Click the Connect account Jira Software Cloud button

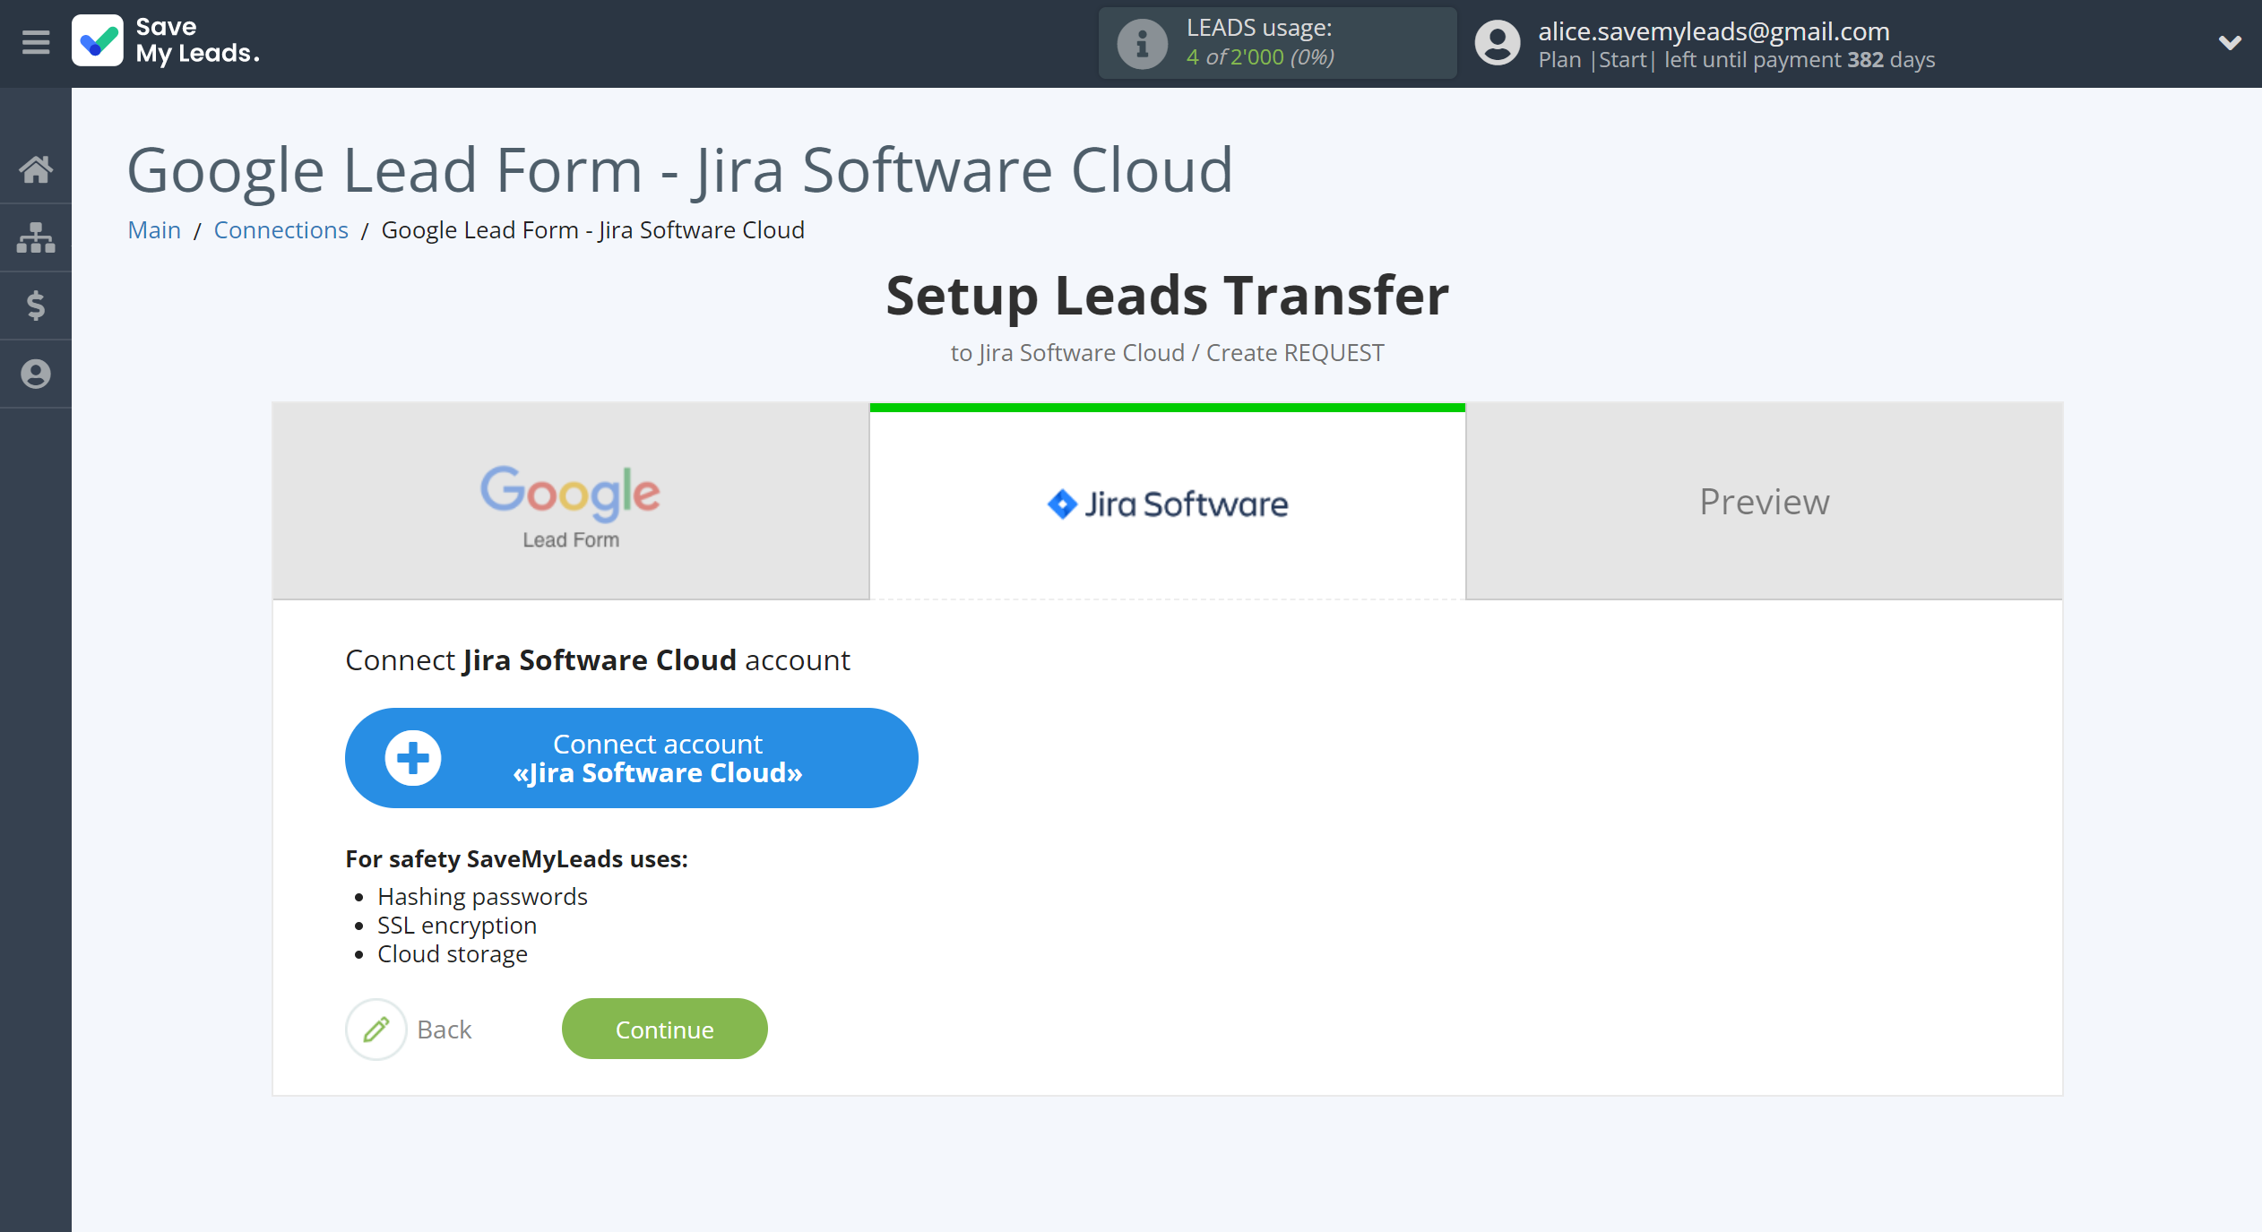click(631, 755)
